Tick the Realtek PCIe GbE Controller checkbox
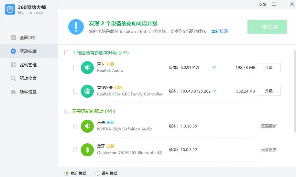 pyautogui.click(x=76, y=91)
